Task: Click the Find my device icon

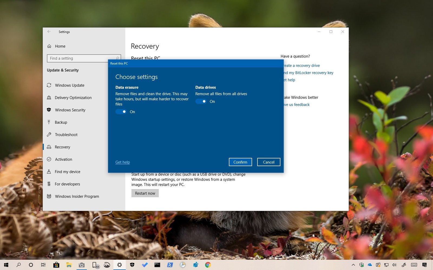Action: click(49, 172)
